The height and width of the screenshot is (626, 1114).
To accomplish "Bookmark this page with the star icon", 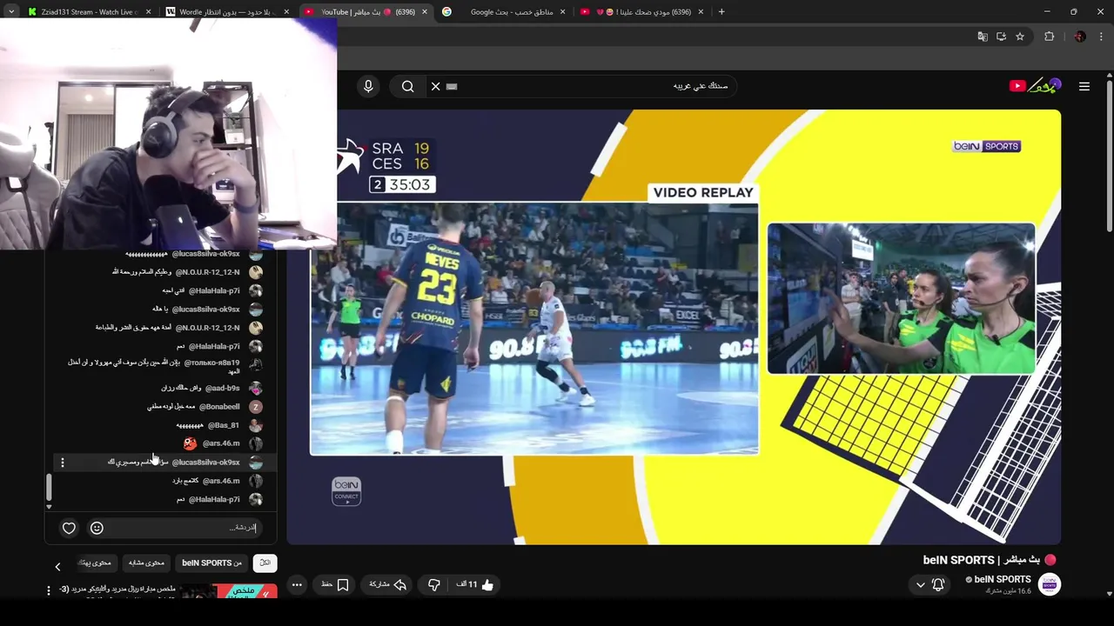I will tap(1020, 37).
